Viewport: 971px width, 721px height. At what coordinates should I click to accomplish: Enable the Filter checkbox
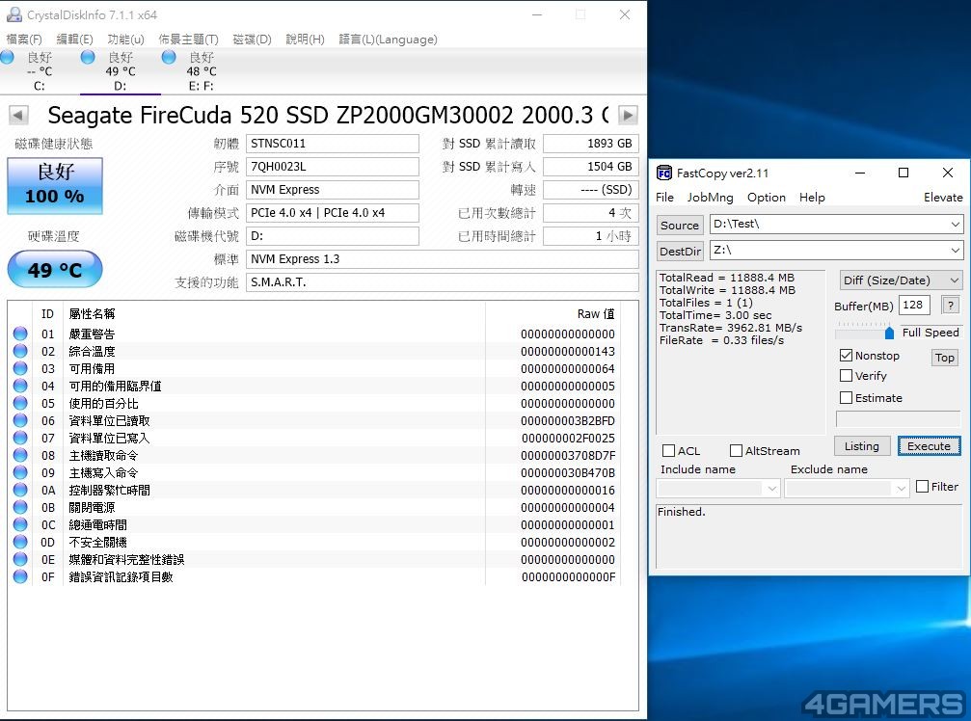click(922, 487)
